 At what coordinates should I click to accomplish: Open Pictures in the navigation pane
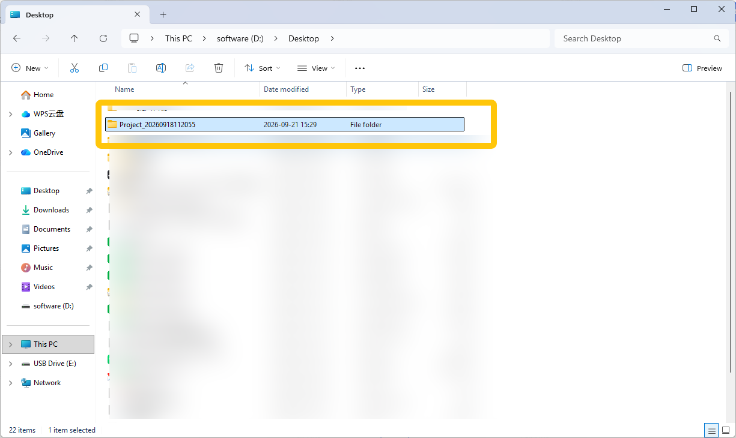(x=40, y=248)
